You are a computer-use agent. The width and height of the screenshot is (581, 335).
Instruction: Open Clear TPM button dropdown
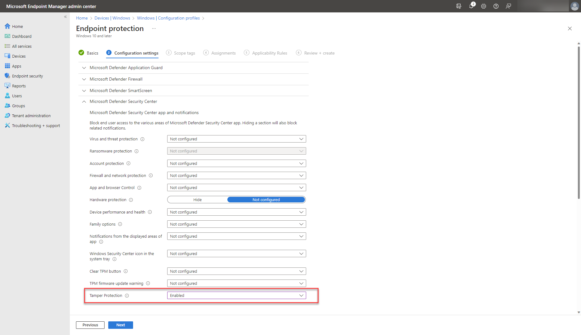[236, 271]
